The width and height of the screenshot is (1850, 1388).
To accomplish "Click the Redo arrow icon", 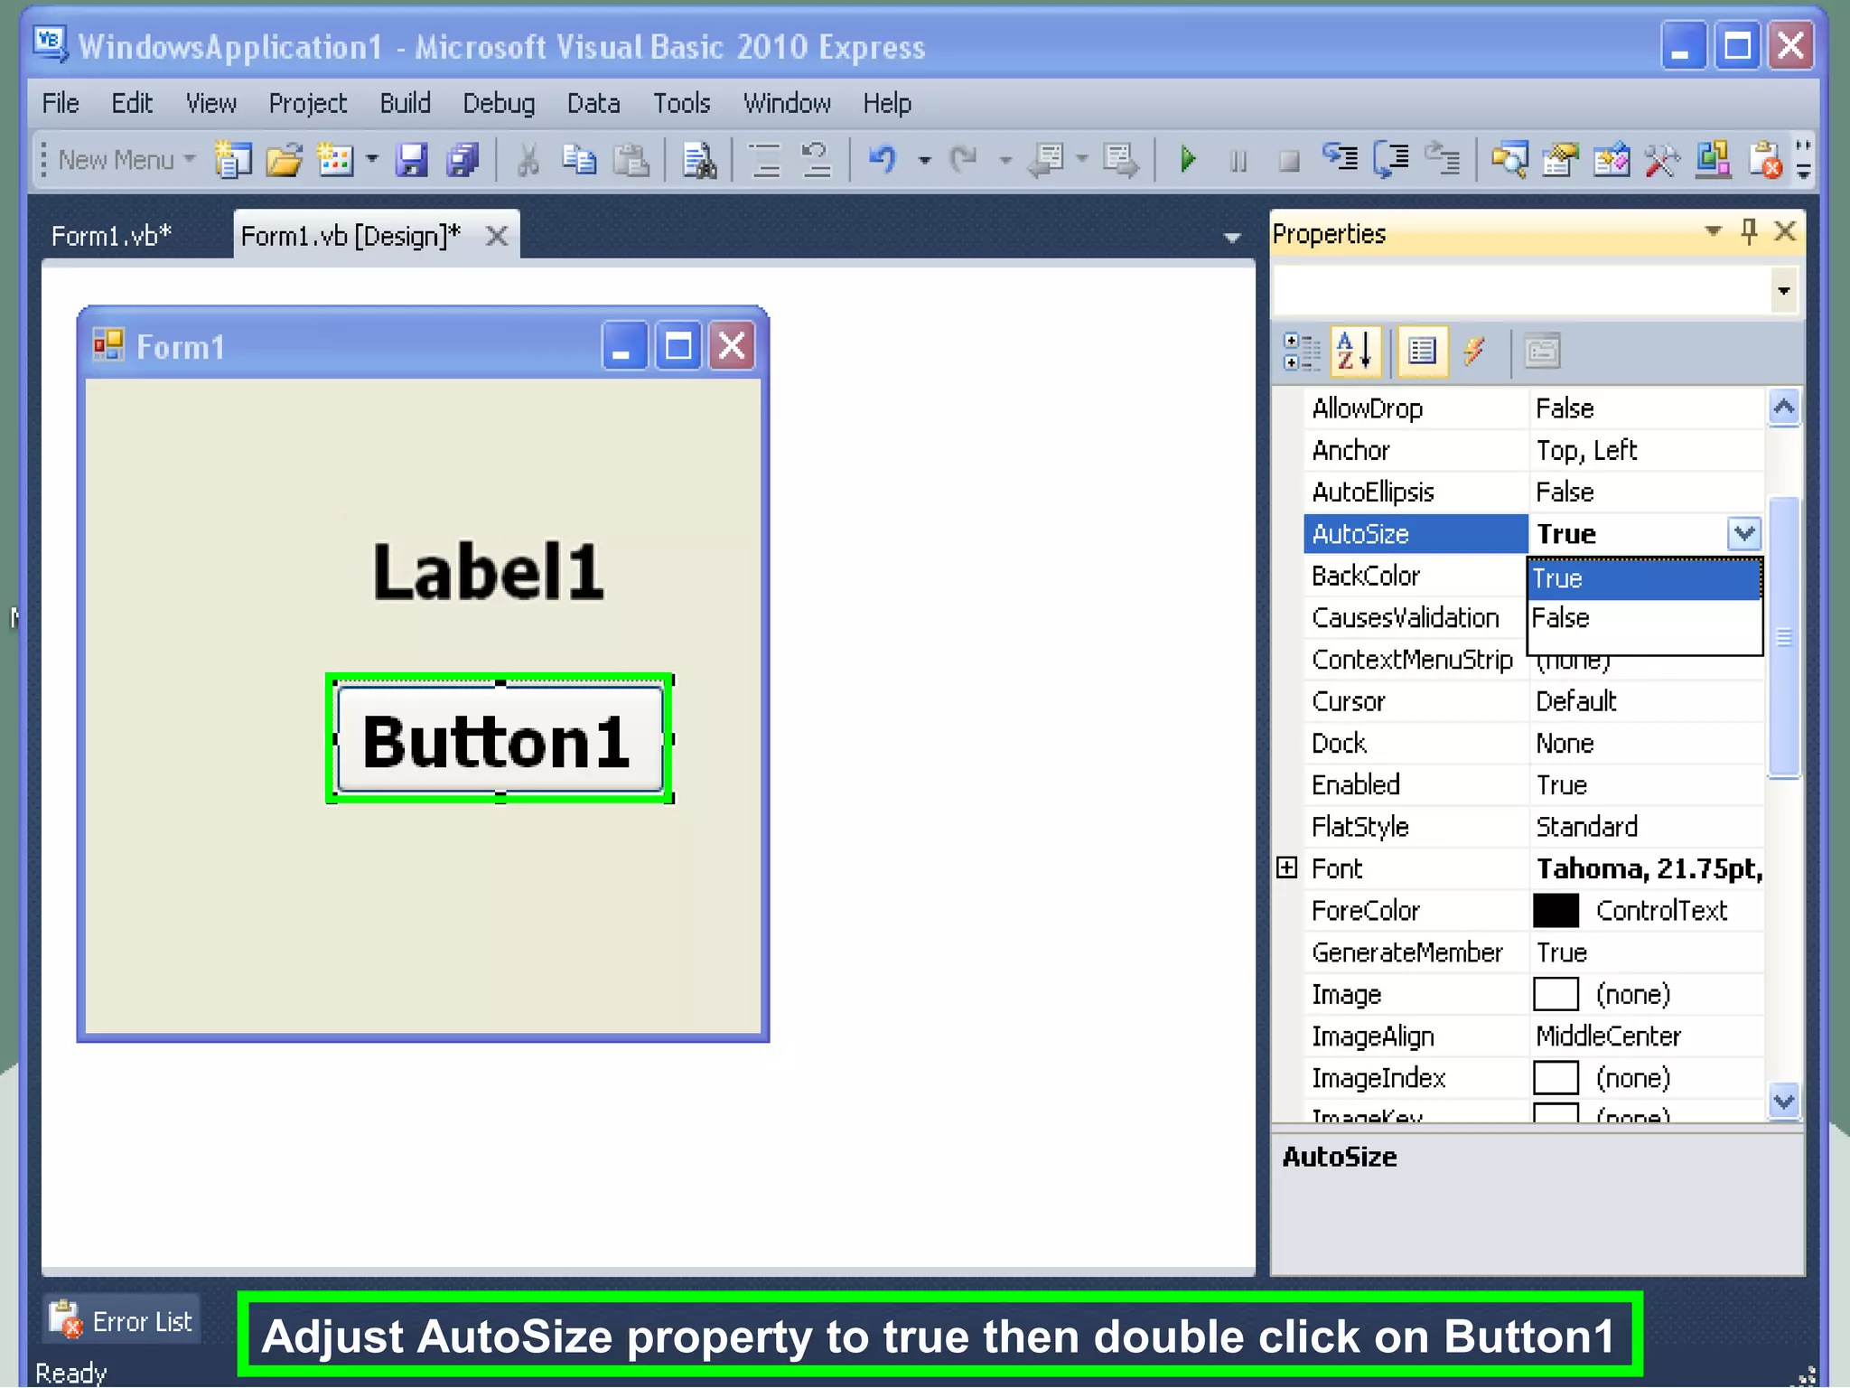I will tap(964, 160).
